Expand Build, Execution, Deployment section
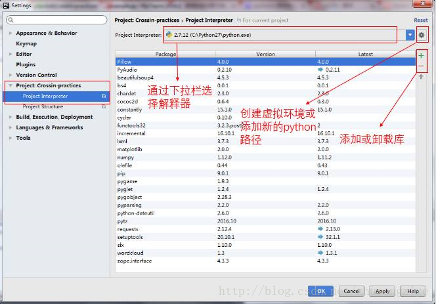Screen dimensions: 436x304 tap(11, 117)
